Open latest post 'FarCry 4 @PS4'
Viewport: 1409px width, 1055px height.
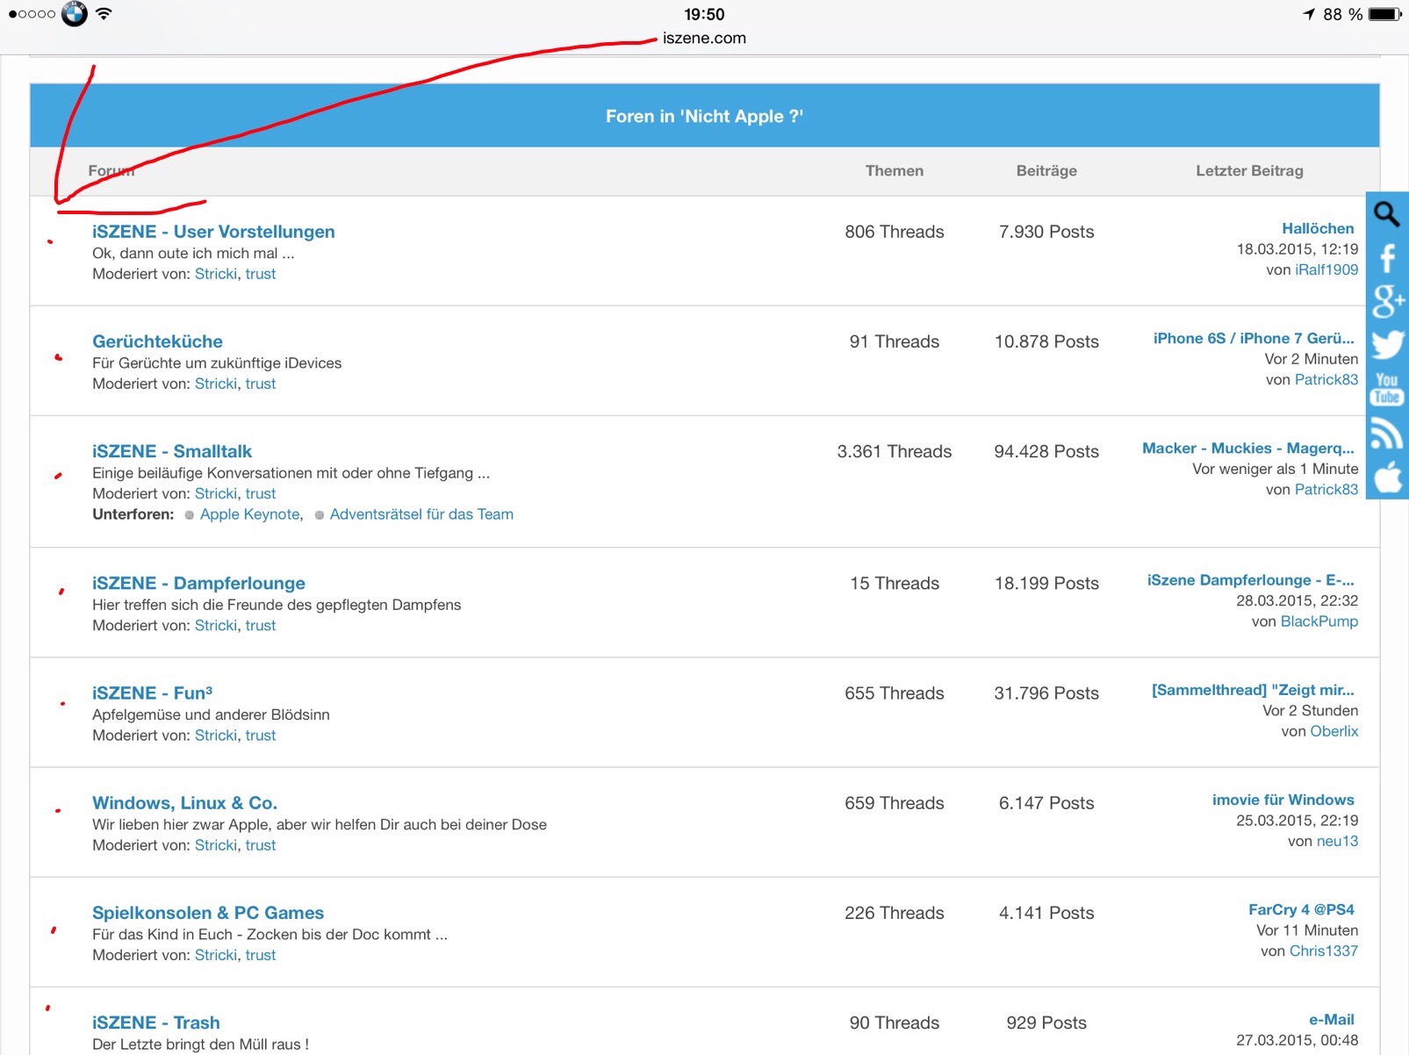1301,909
